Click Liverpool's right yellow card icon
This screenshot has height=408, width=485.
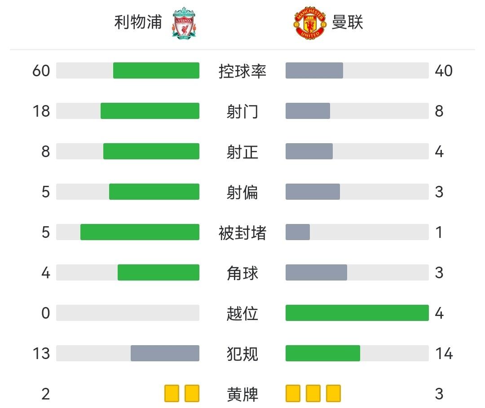(x=192, y=393)
